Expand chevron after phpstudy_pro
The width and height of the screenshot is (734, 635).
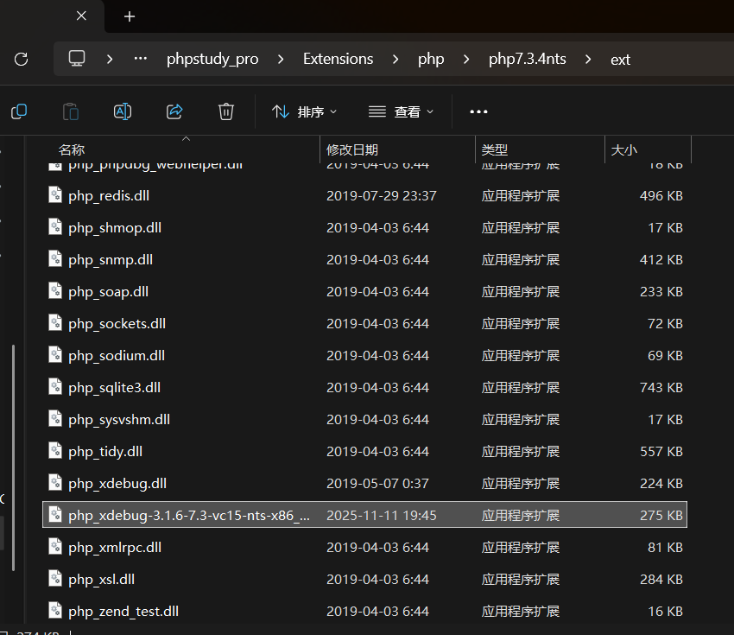click(x=281, y=59)
